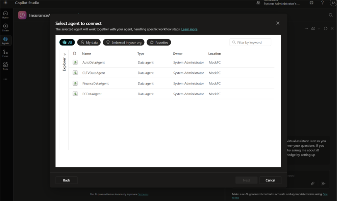Refresh the test chat conversation
Screen dimensions: 337x201
326,29
